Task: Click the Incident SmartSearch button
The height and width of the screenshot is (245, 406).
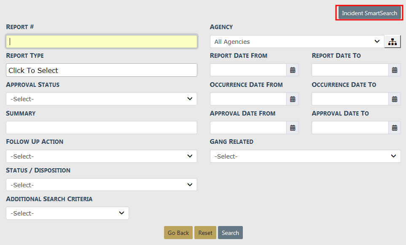Action: (x=369, y=13)
